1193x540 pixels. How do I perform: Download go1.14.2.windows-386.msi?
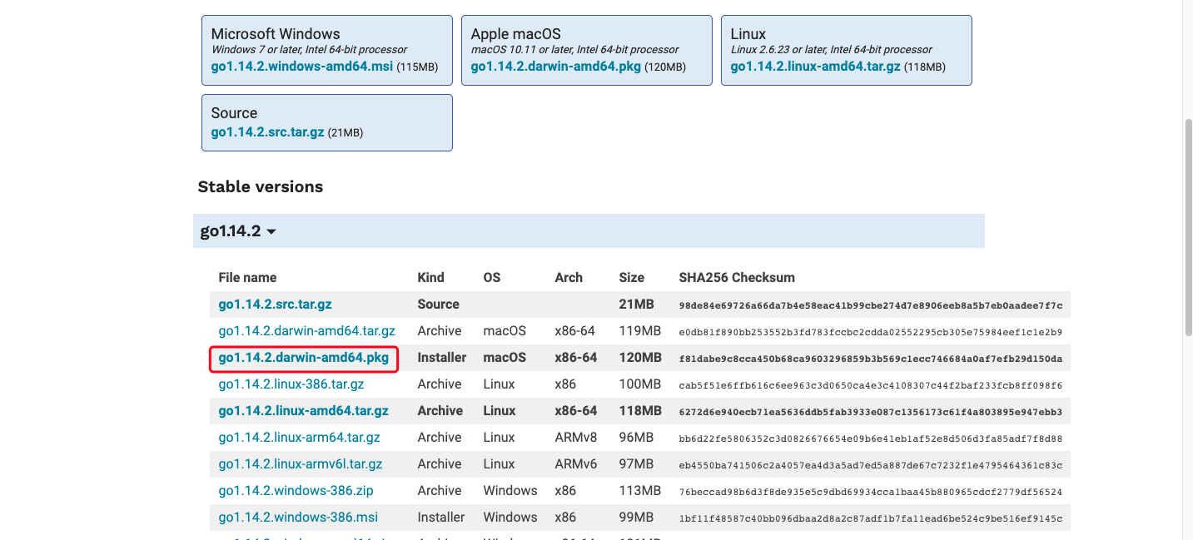tap(298, 518)
